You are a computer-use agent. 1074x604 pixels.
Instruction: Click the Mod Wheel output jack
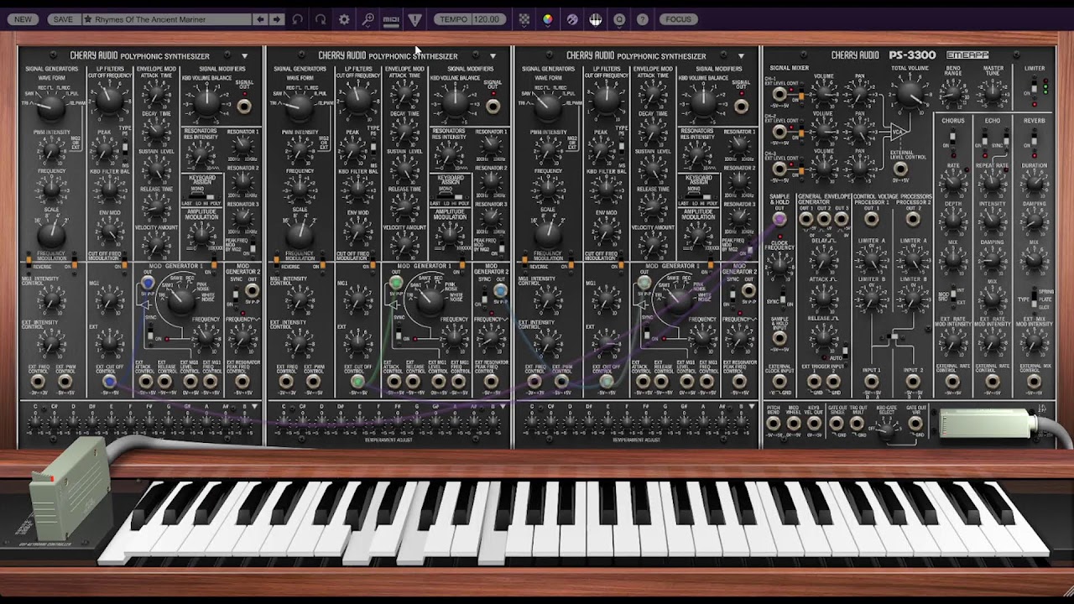[x=793, y=424]
